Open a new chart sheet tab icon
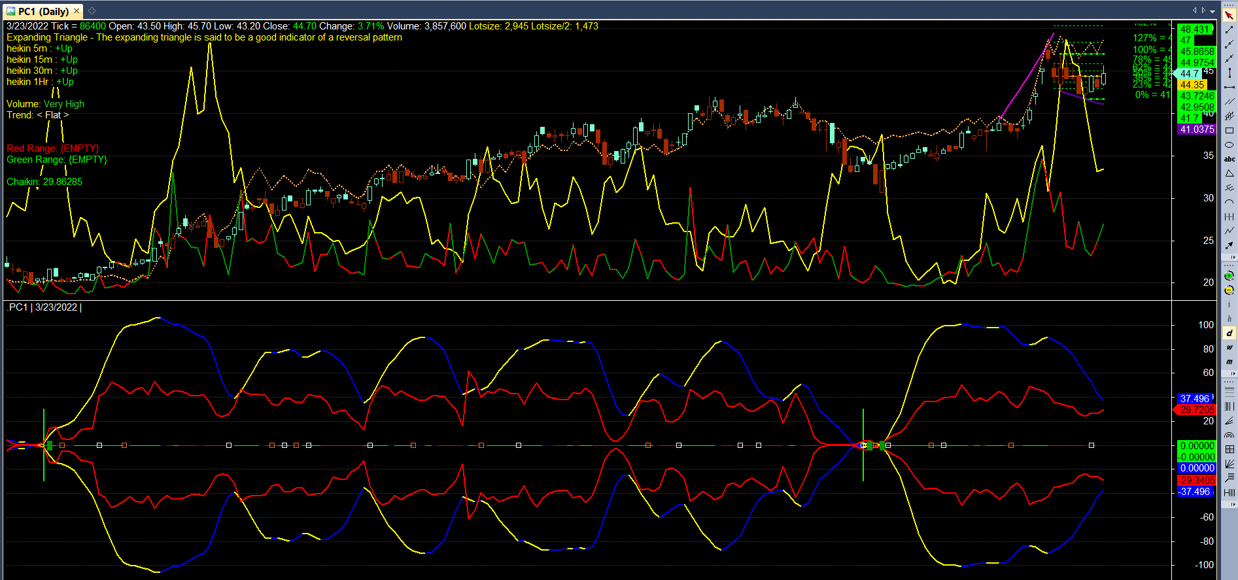 (92, 10)
